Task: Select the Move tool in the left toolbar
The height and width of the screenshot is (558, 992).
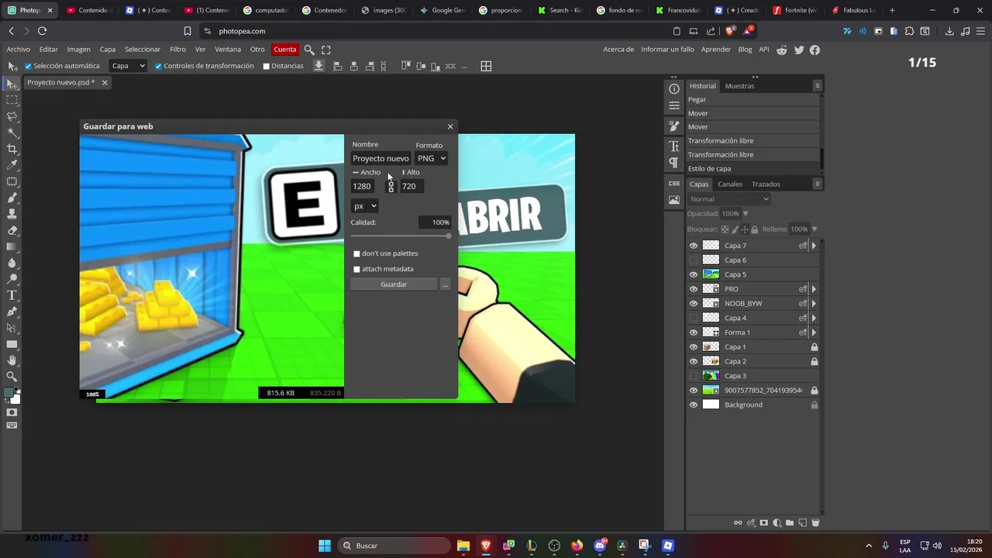Action: [x=12, y=84]
